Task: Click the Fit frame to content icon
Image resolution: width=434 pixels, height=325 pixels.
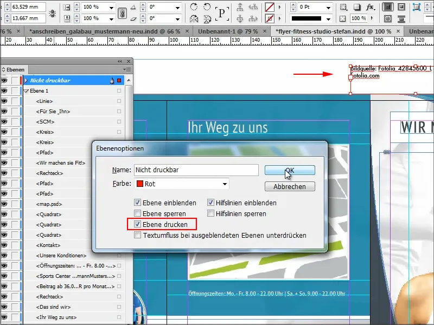Action: 416,7
